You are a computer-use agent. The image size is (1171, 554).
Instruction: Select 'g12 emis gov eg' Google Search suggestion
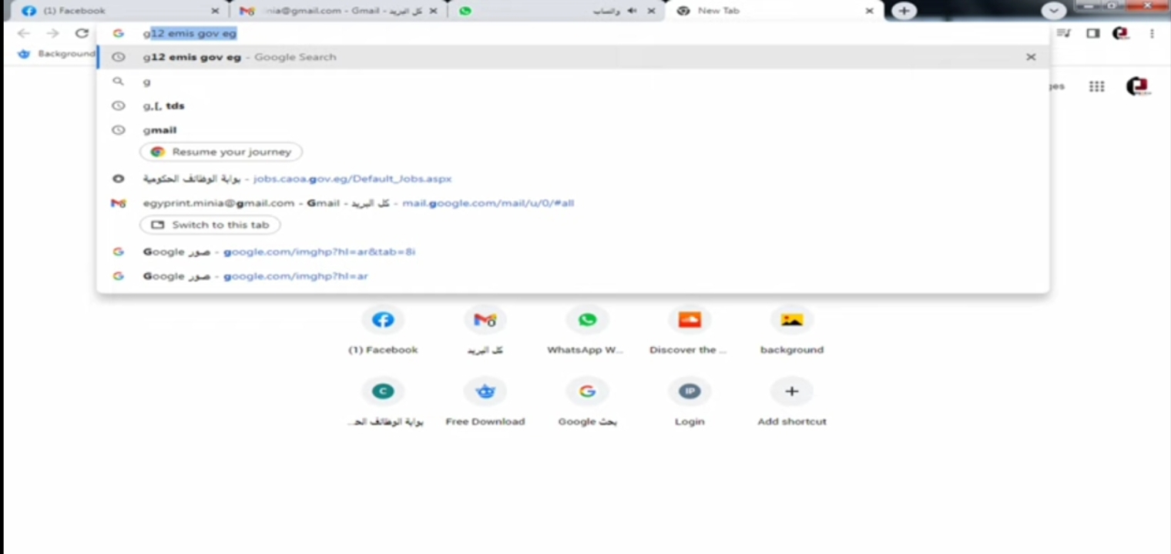pyautogui.click(x=573, y=57)
